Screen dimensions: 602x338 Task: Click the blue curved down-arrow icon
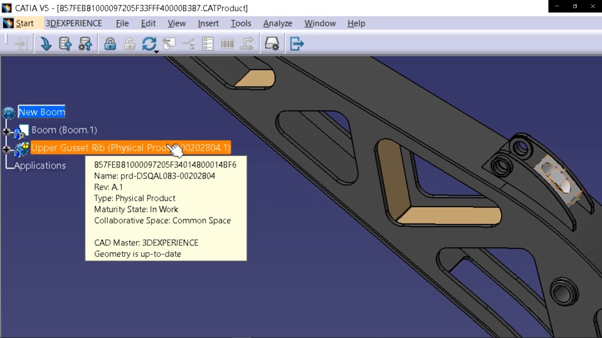(46, 44)
